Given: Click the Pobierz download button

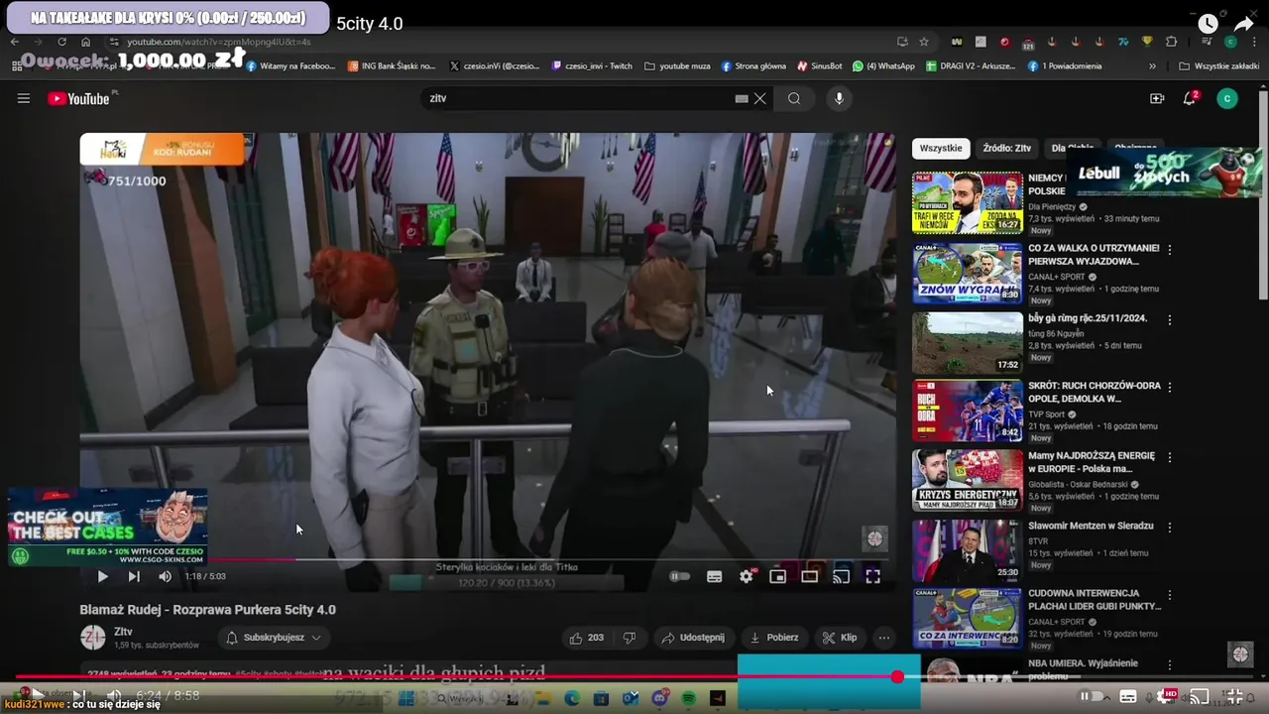Looking at the screenshot, I should tap(774, 638).
